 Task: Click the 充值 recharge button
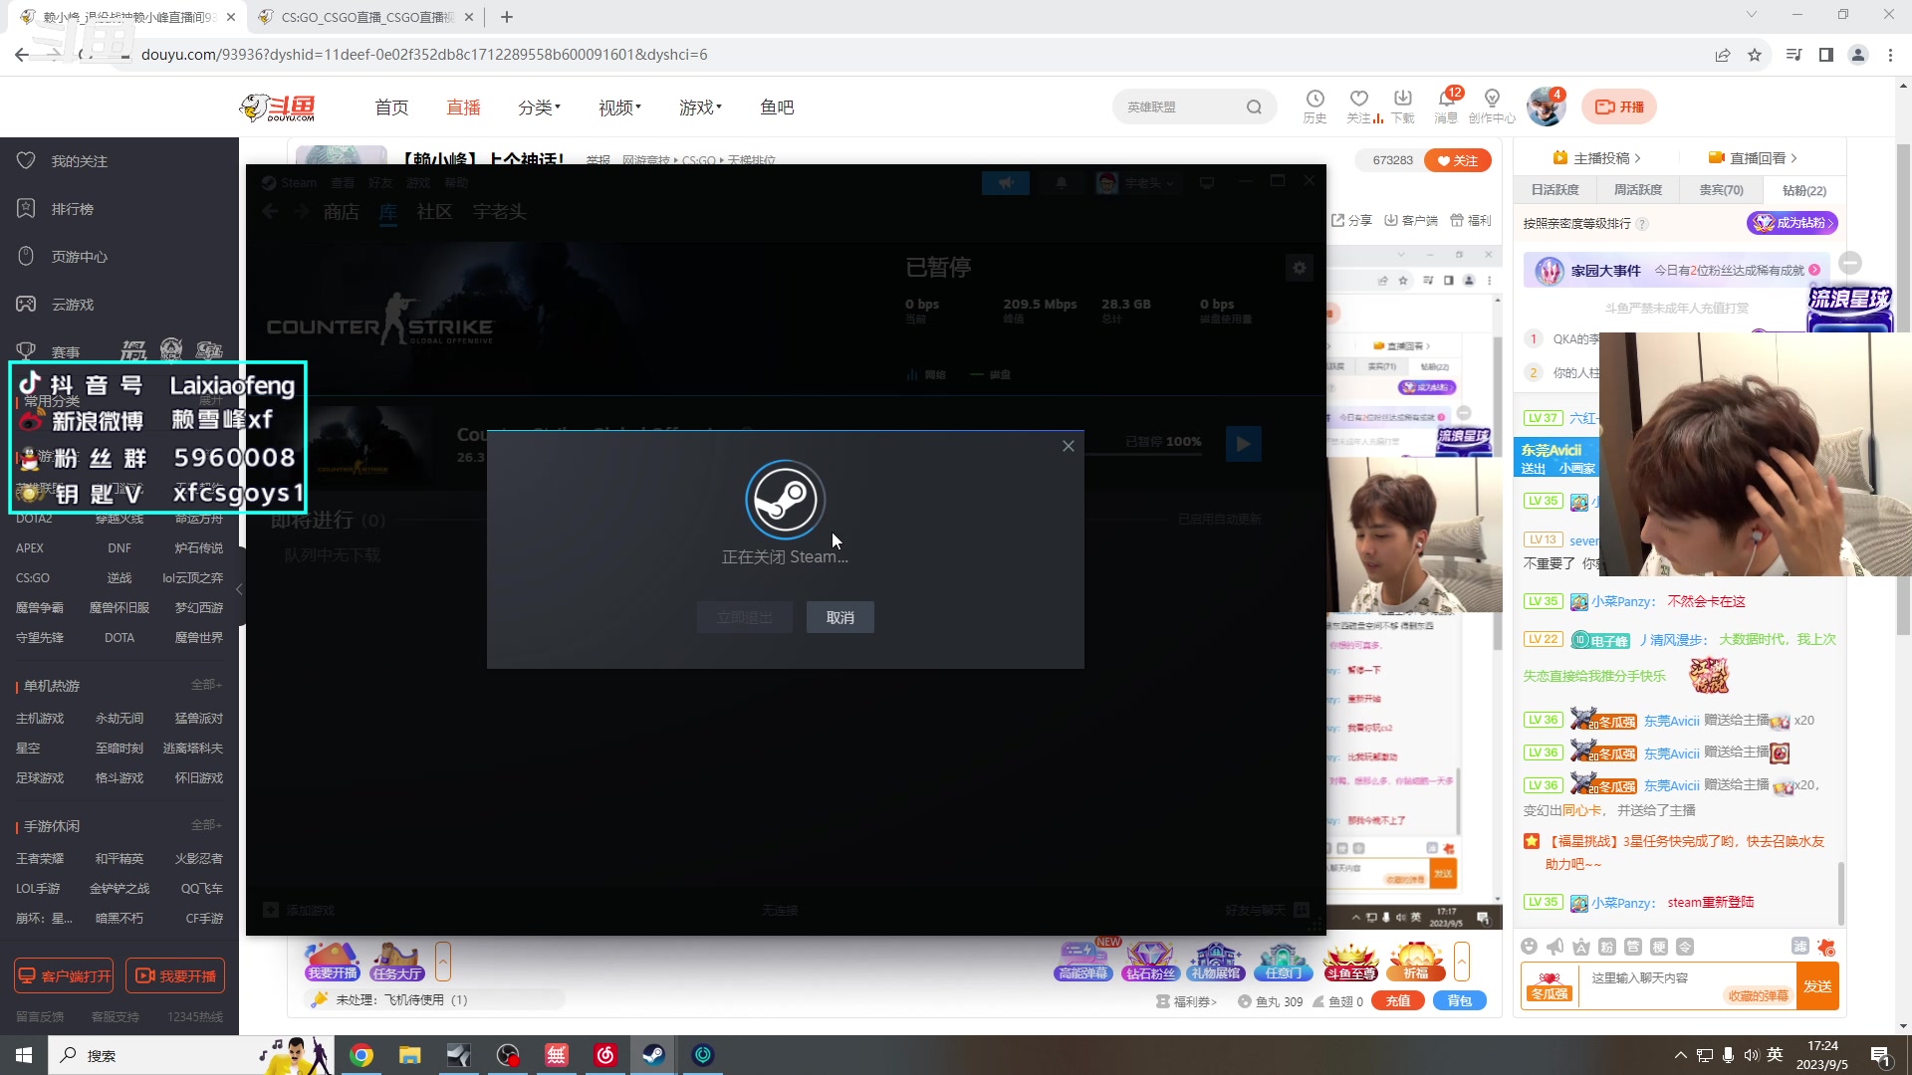[x=1398, y=1001]
